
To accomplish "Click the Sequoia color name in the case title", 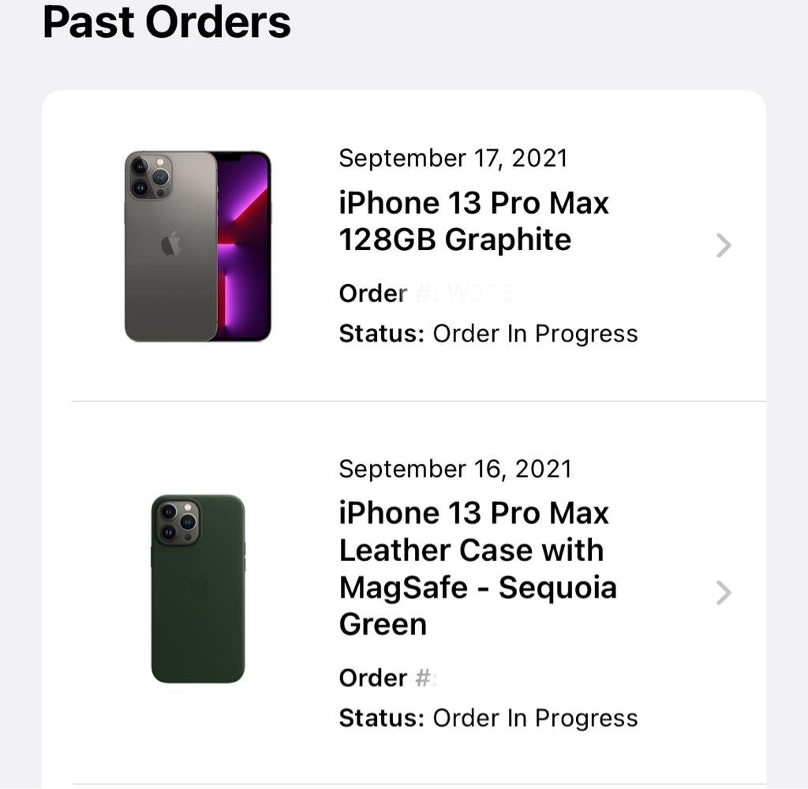I will pyautogui.click(x=558, y=587).
